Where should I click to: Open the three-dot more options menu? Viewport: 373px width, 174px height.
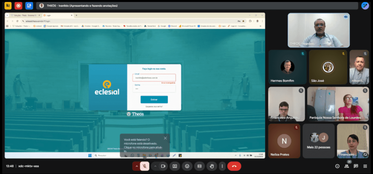click(x=222, y=166)
